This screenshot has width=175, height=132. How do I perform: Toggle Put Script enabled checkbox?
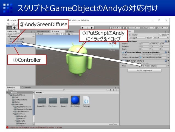pos(126,61)
